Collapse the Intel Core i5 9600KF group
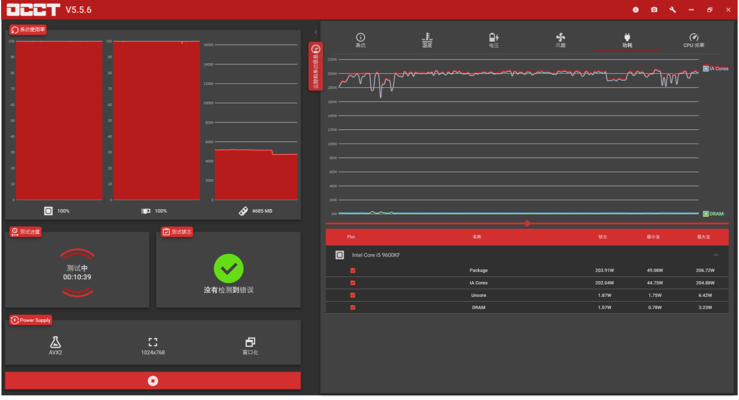Viewport: 739px width, 400px height. click(716, 255)
